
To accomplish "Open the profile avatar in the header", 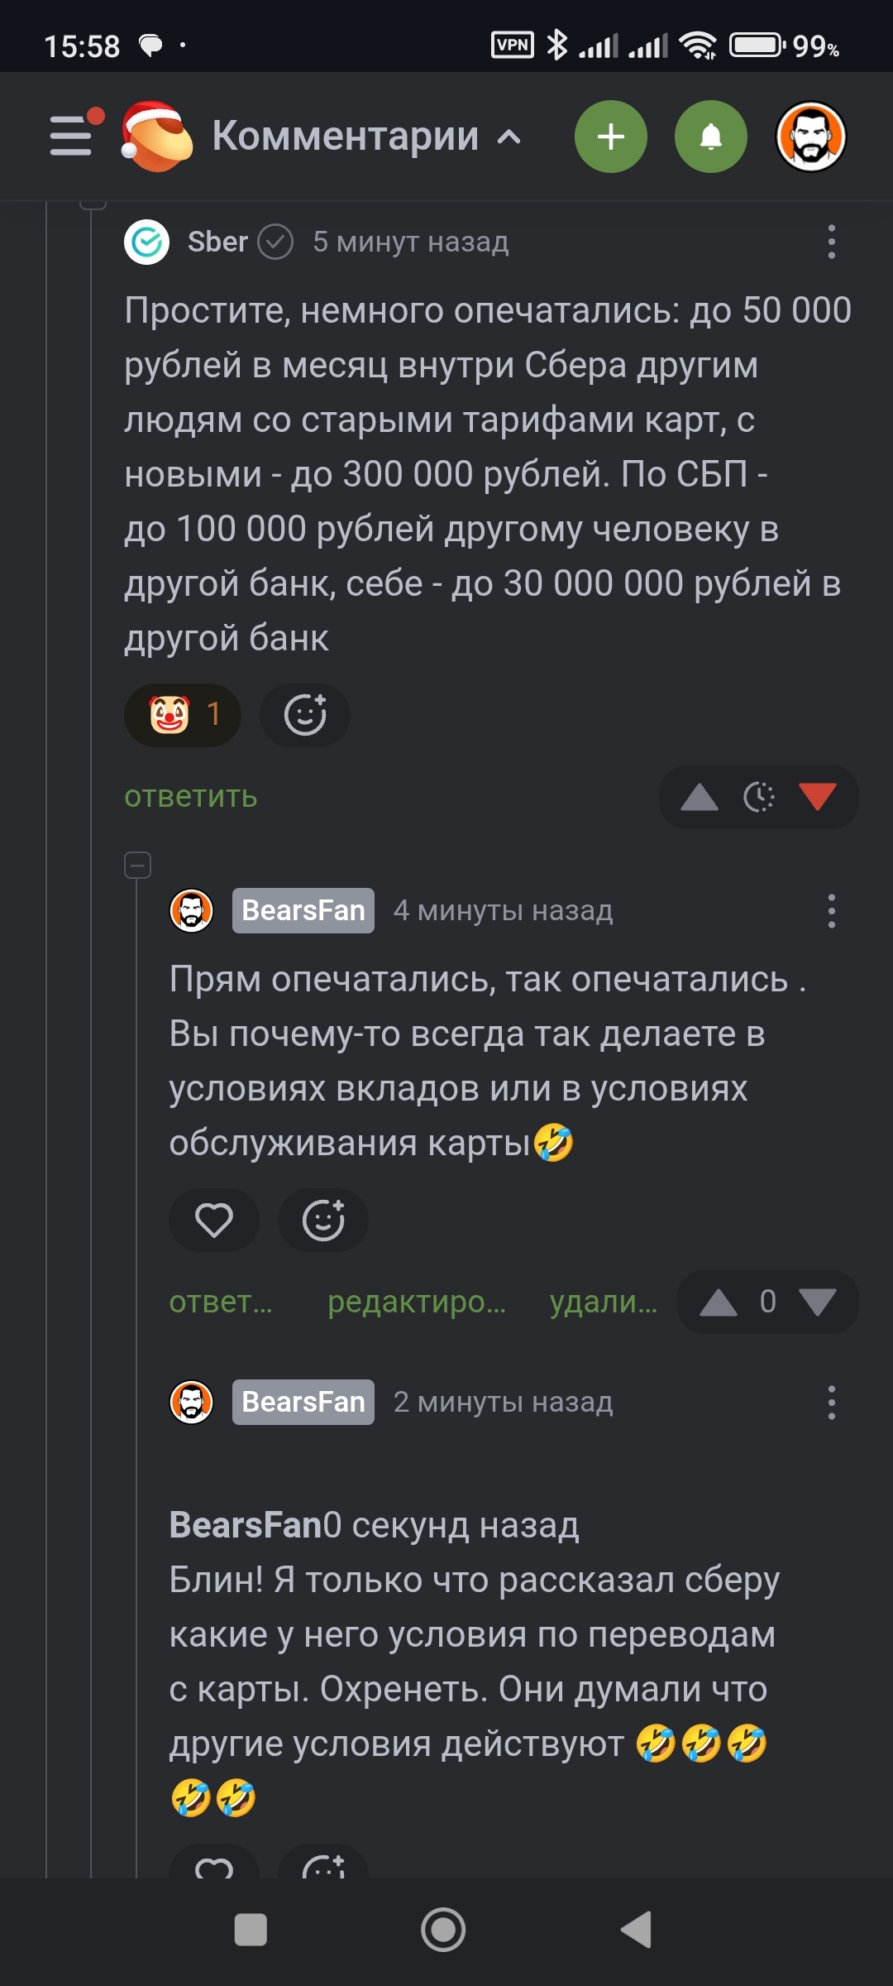I will pos(811,137).
